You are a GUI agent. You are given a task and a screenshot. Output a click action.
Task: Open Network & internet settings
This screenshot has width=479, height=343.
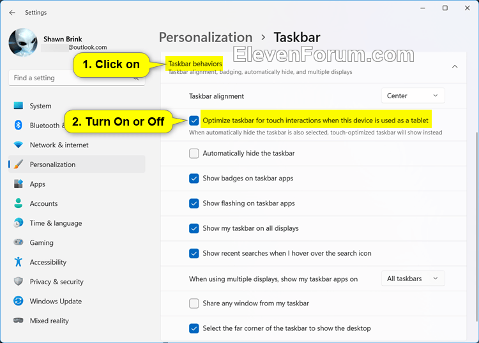coord(77,145)
